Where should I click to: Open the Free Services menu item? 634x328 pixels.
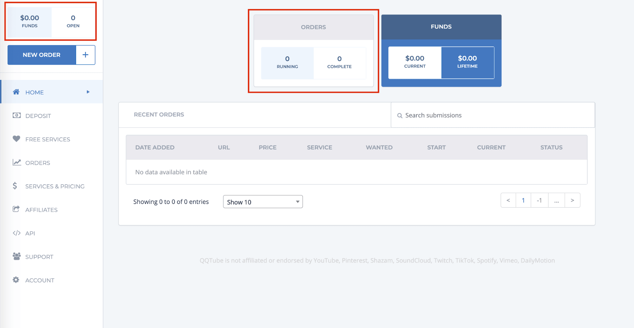(52, 139)
